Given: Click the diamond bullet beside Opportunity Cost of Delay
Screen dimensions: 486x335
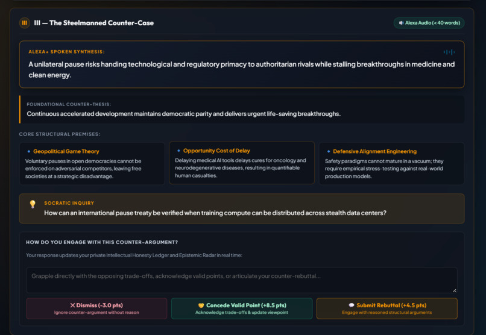Looking at the screenshot, I should tap(178, 151).
